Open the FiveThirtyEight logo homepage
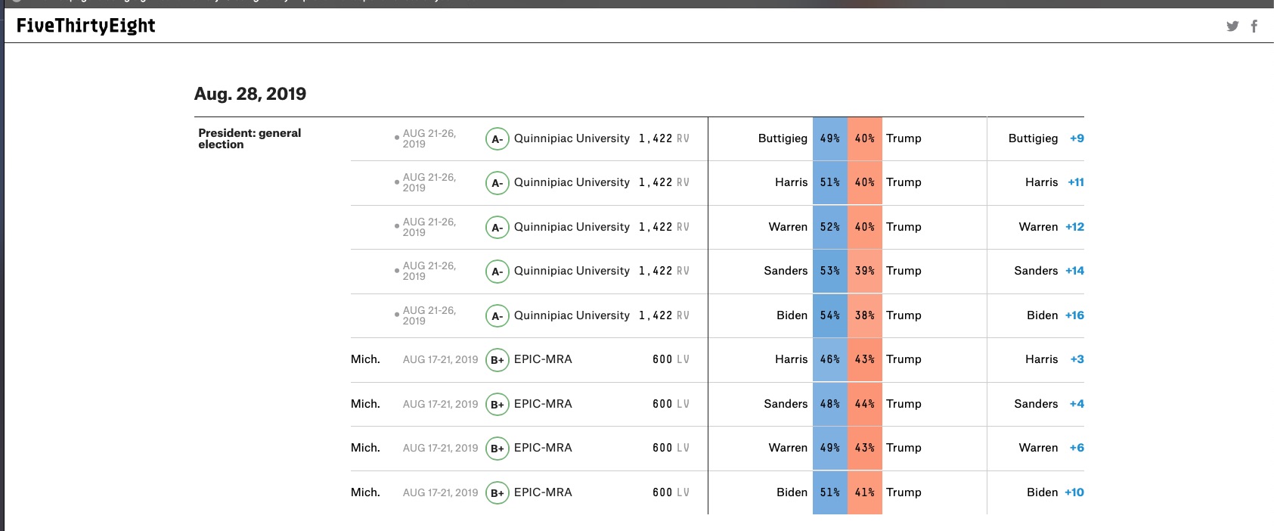The width and height of the screenshot is (1274, 531). tap(85, 26)
